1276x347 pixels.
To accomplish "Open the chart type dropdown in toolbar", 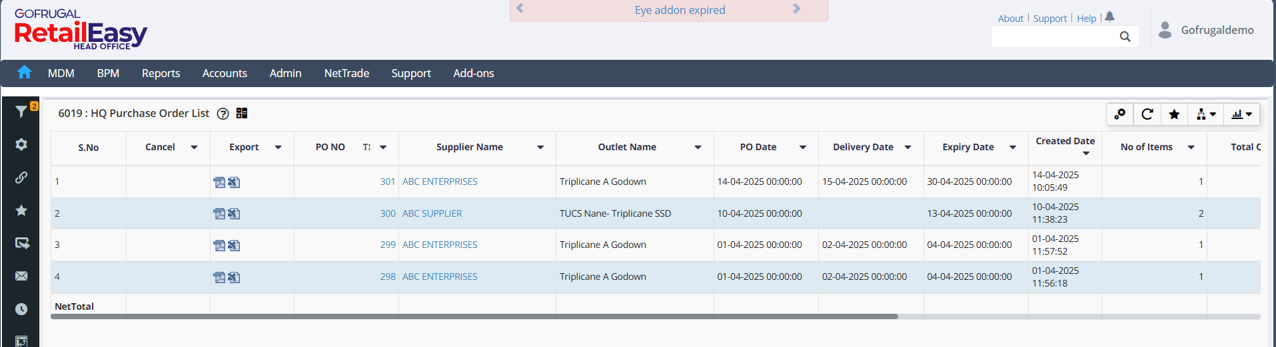I will (x=1241, y=114).
